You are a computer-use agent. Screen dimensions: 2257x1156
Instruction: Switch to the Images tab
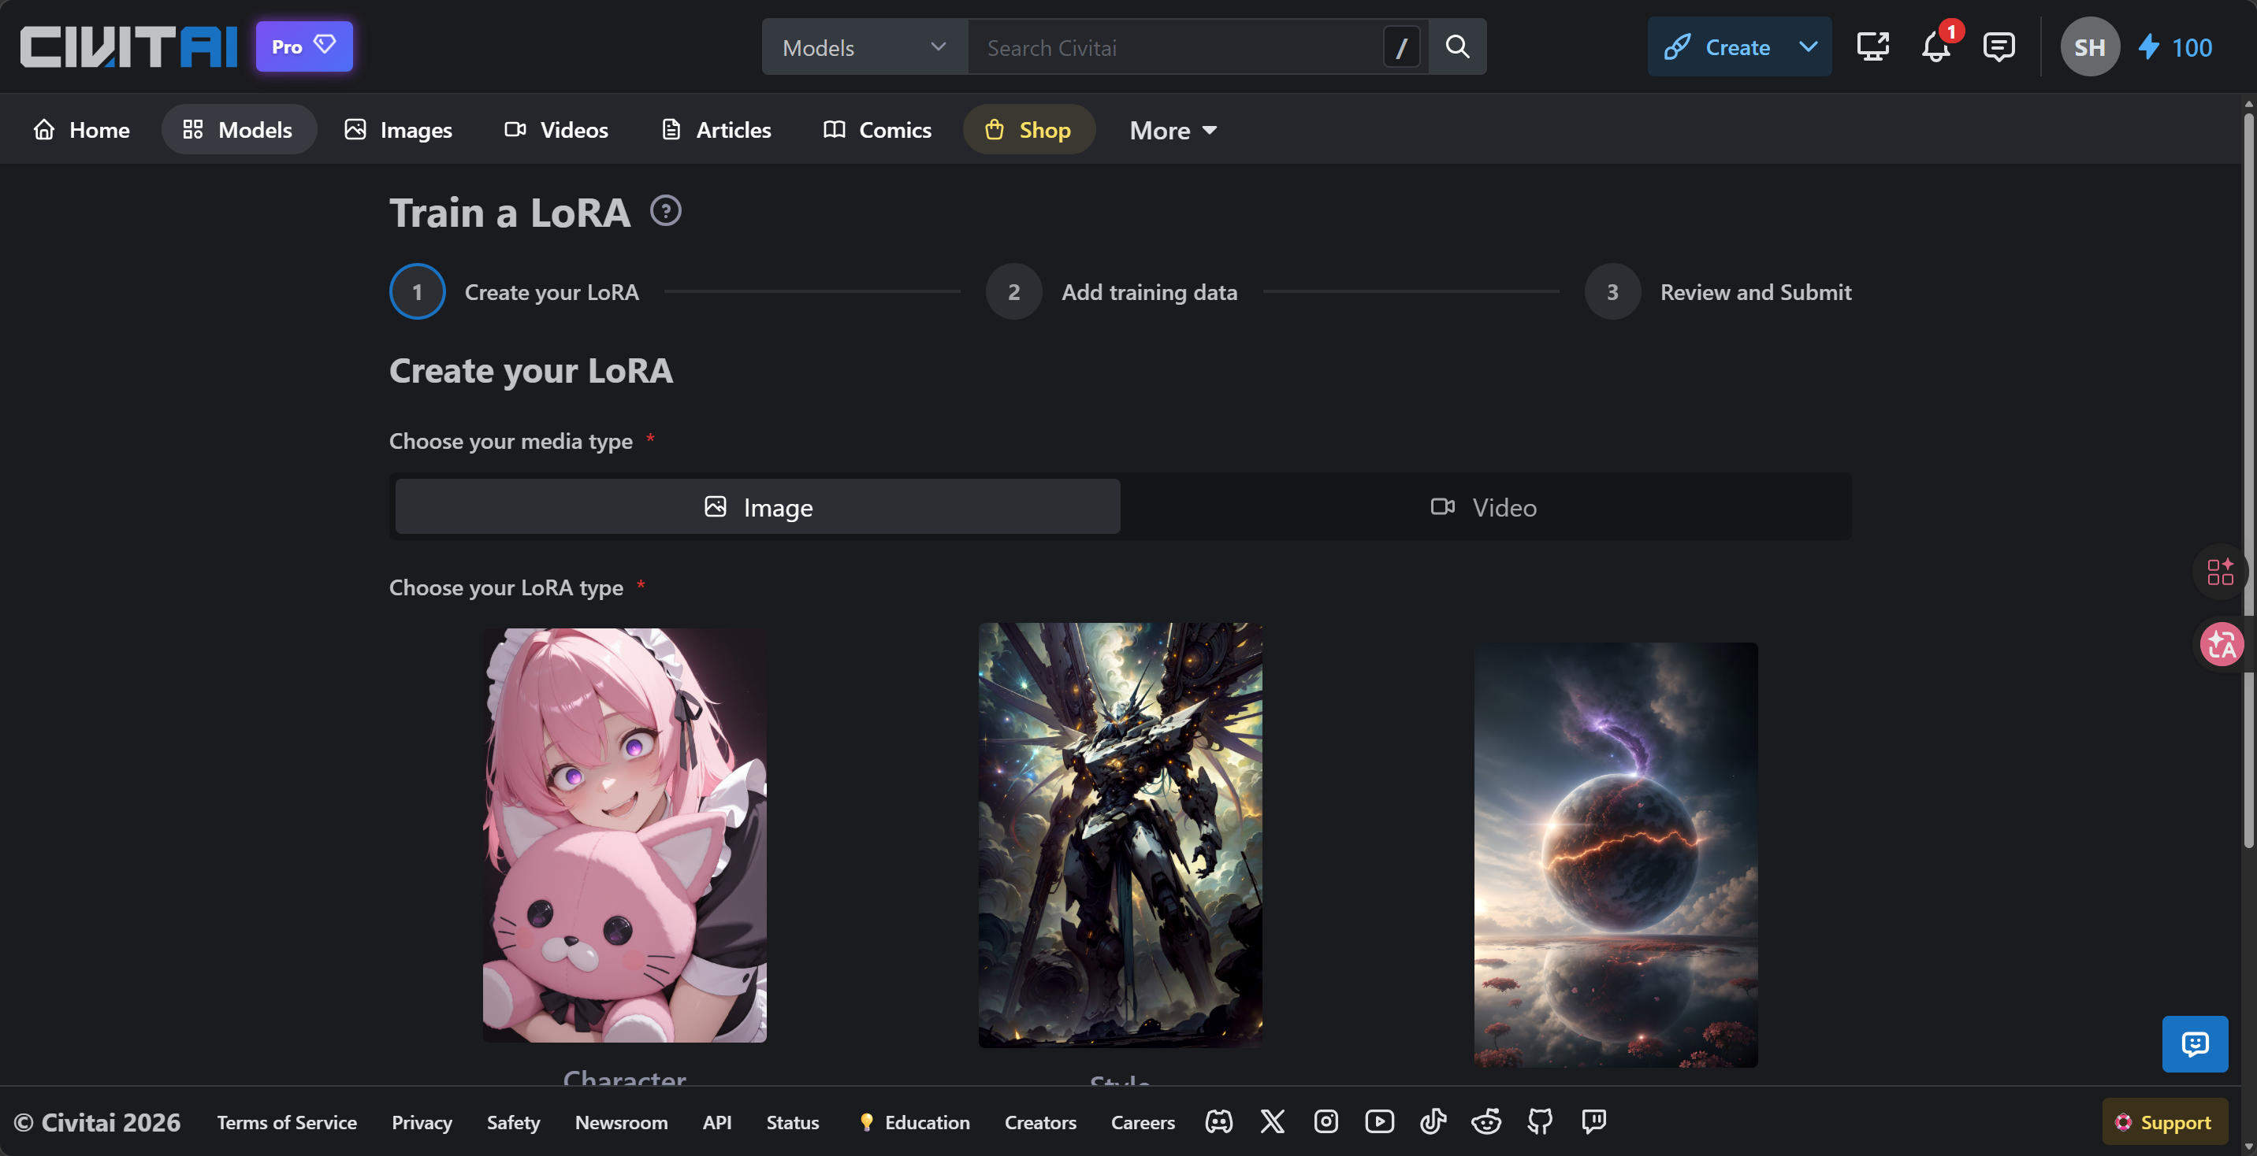(x=399, y=130)
